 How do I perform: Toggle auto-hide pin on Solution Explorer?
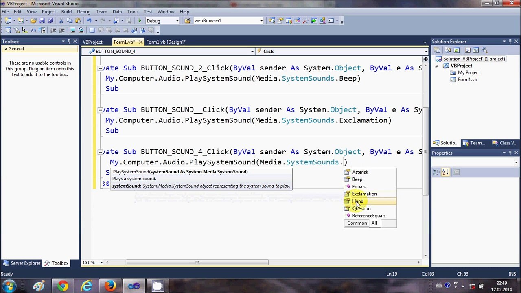click(x=510, y=42)
